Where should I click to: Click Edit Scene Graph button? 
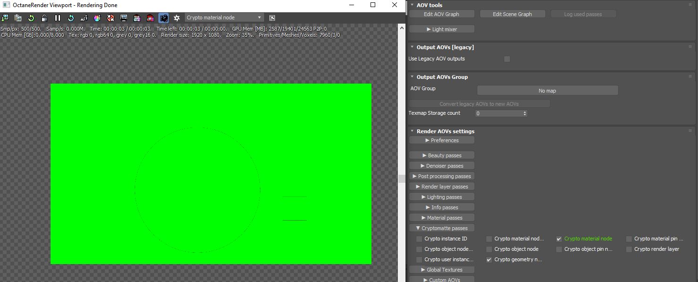click(x=512, y=14)
